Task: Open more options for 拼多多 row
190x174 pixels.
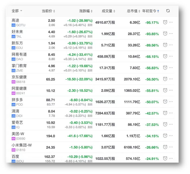Action: tap(171, 101)
